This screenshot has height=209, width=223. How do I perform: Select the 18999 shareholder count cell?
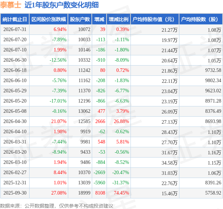point(84,193)
